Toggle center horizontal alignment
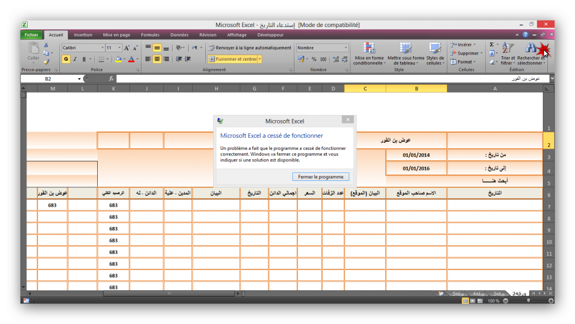This screenshot has height=324, width=575. click(157, 59)
